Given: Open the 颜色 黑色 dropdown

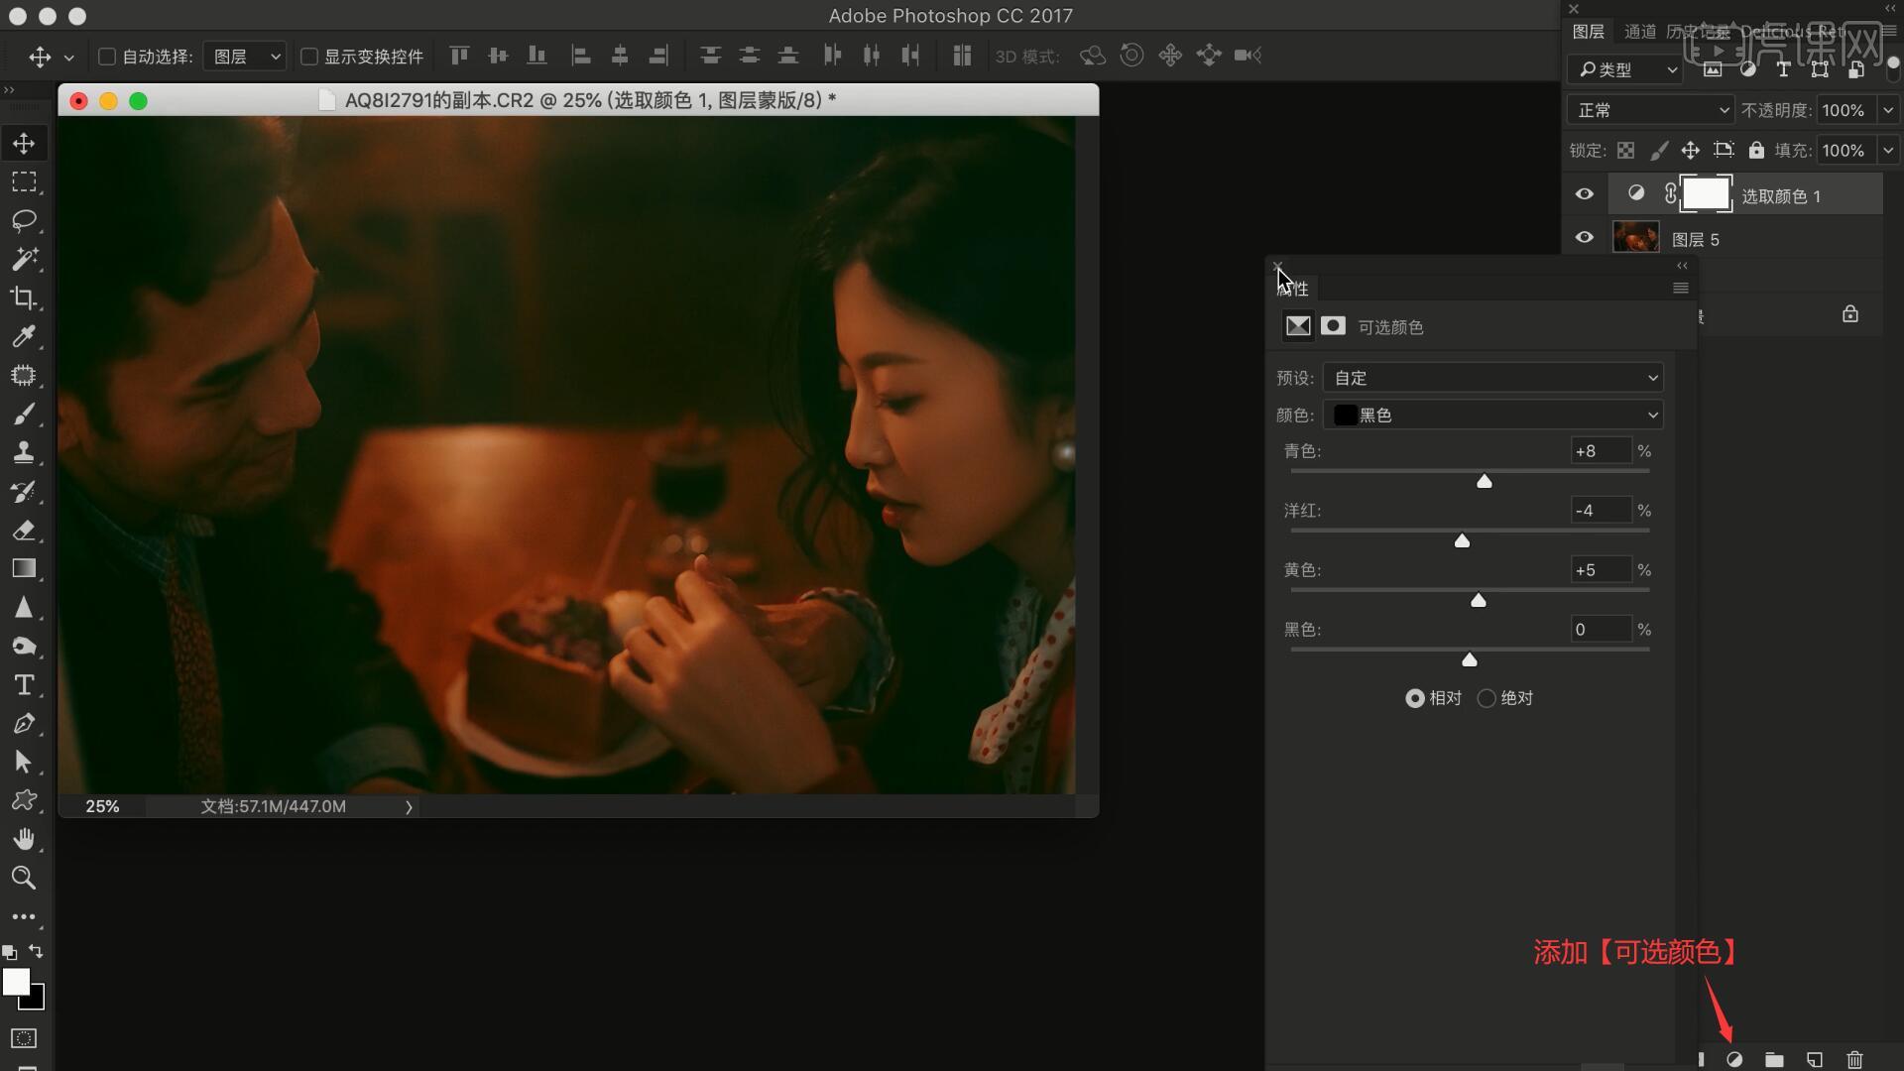Looking at the screenshot, I should click(x=1492, y=416).
